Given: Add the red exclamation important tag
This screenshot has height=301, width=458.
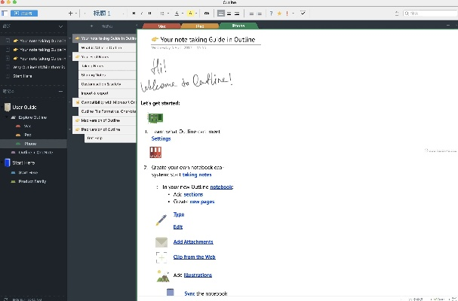Looking at the screenshot, I should (x=287, y=14).
